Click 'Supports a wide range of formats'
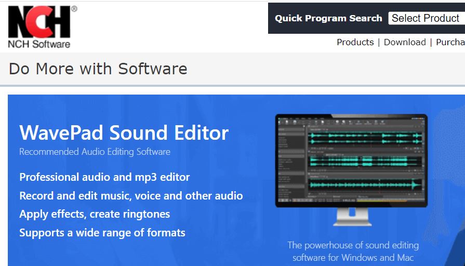 pos(102,233)
